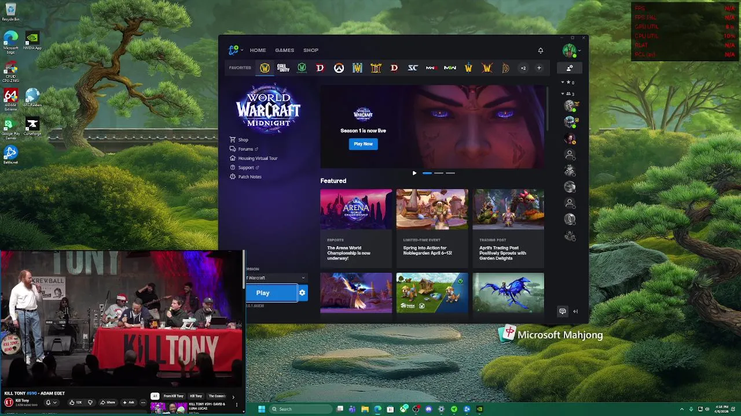Open the Call of Duty favorite
This screenshot has width=741, height=416.
[283, 68]
